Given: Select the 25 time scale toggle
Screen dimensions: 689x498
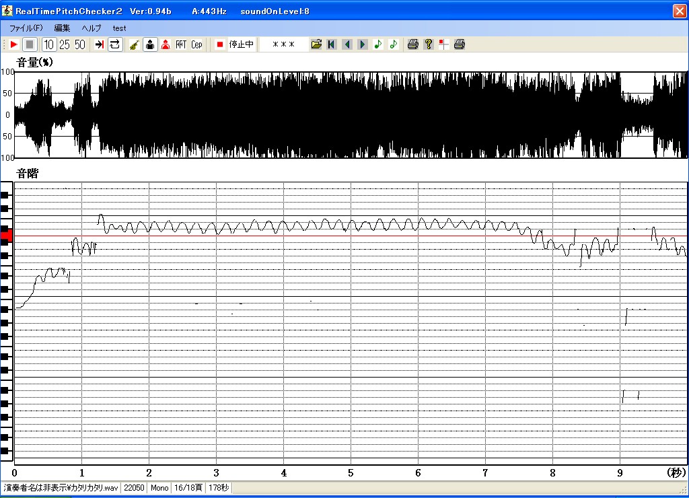Looking at the screenshot, I should (65, 44).
